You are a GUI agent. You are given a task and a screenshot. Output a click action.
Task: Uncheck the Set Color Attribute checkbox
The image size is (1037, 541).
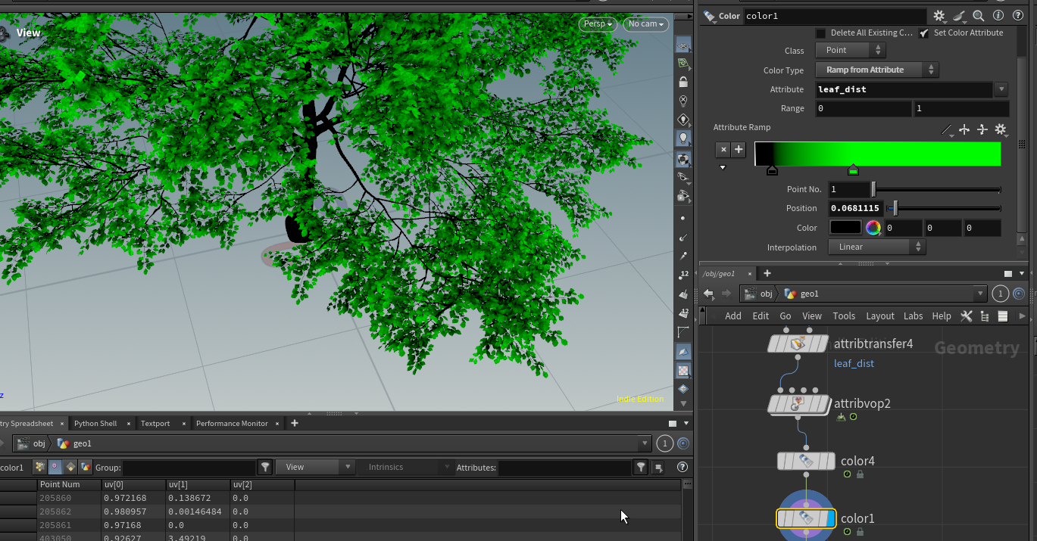point(924,33)
